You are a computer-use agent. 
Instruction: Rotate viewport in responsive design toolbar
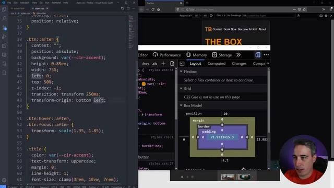click(x=211, y=16)
